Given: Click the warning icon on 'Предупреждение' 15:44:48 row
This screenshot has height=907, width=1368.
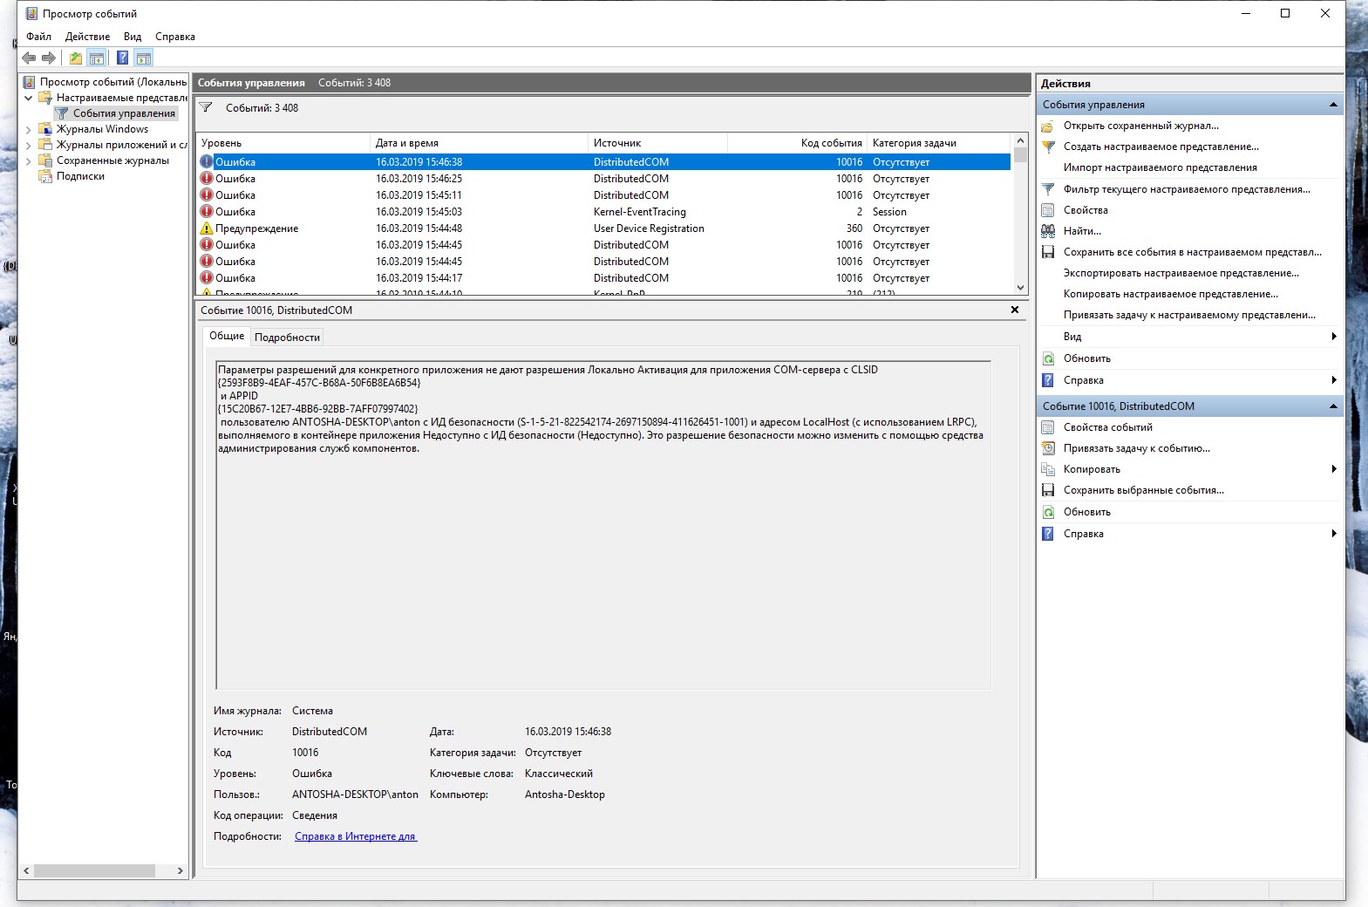Looking at the screenshot, I should (x=207, y=228).
